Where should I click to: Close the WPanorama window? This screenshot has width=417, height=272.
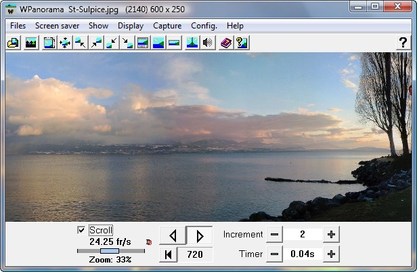pyautogui.click(x=397, y=7)
